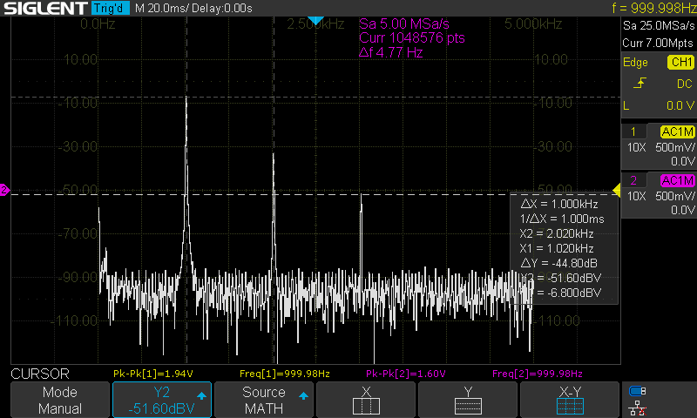Click the yellow trigger level arrow
This screenshot has width=697, height=418.
pyautogui.click(x=617, y=190)
